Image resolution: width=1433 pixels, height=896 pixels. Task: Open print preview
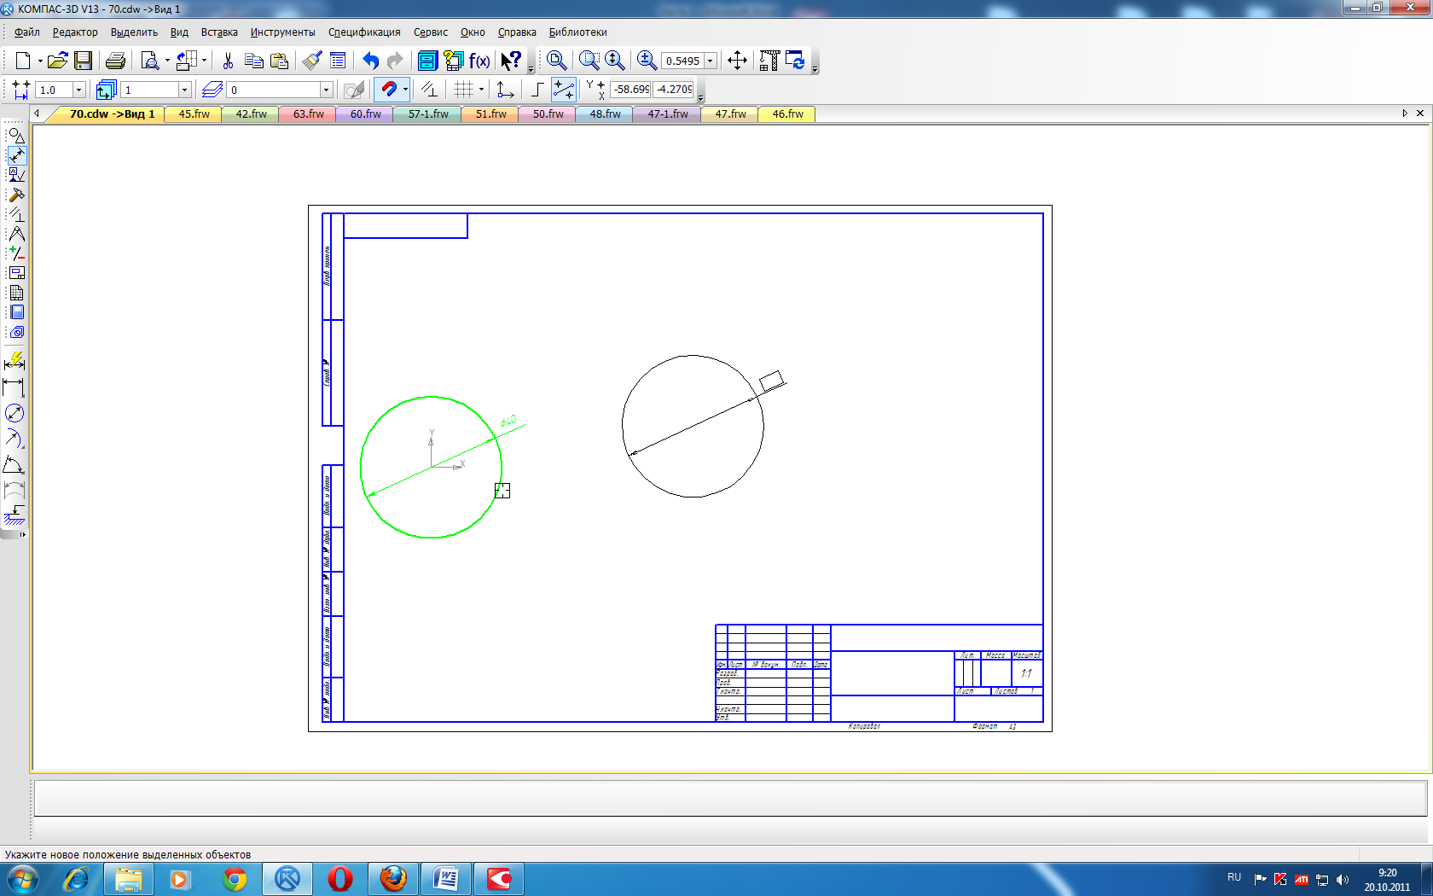(x=150, y=61)
